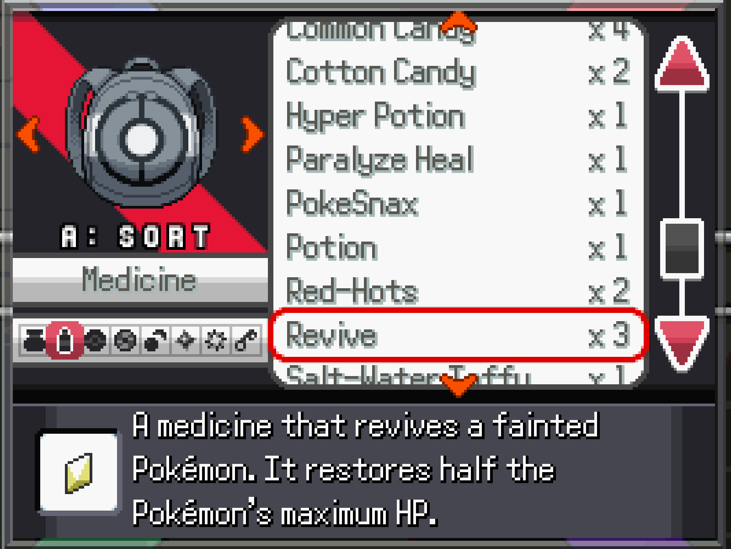Image resolution: width=731 pixels, height=549 pixels.
Task: Select Revive in the item list
Action: click(459, 335)
